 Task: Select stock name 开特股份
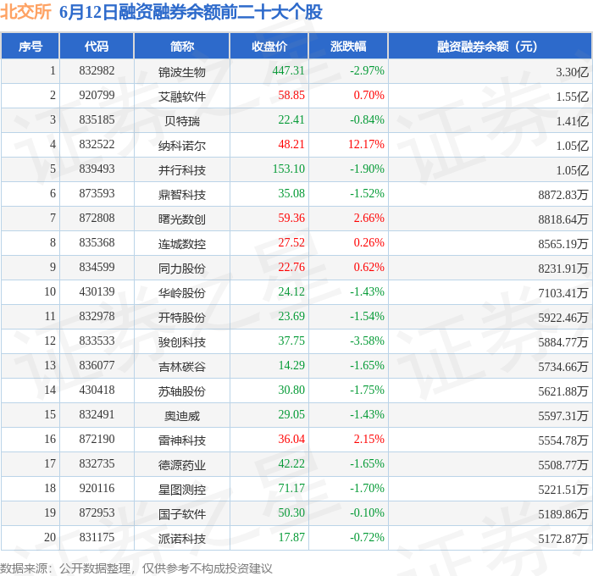point(182,318)
